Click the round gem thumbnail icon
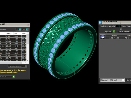The width and height of the screenshot is (131, 98). [x=103, y=37]
